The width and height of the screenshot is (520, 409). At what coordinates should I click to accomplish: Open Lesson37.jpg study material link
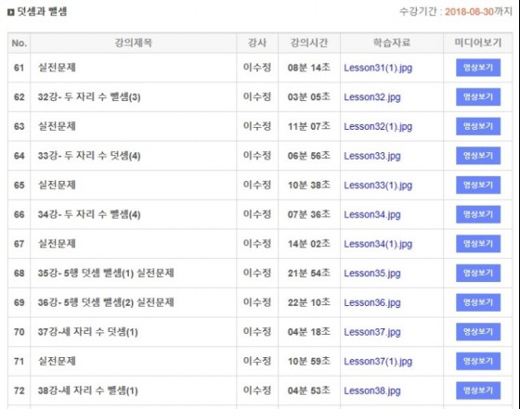pyautogui.click(x=372, y=332)
